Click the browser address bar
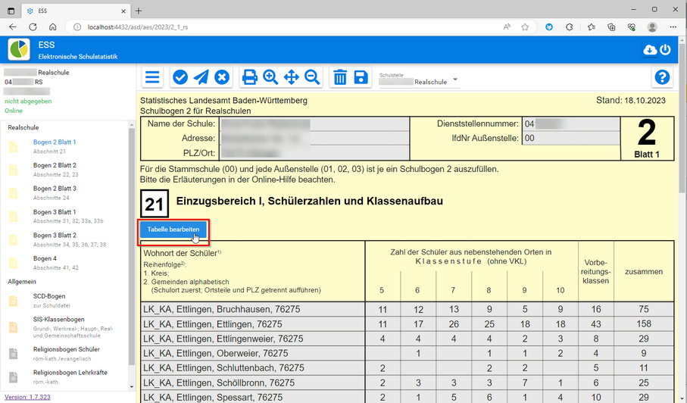 tap(288, 27)
